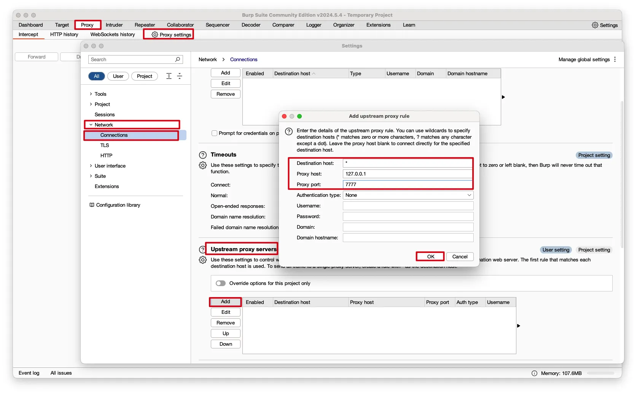Click the help icon in Add upstream proxy rule dialog

point(289,131)
